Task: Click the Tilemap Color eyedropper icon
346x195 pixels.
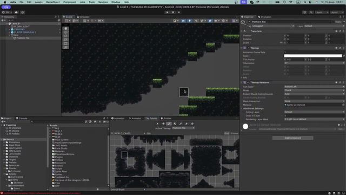Action: click(344, 56)
